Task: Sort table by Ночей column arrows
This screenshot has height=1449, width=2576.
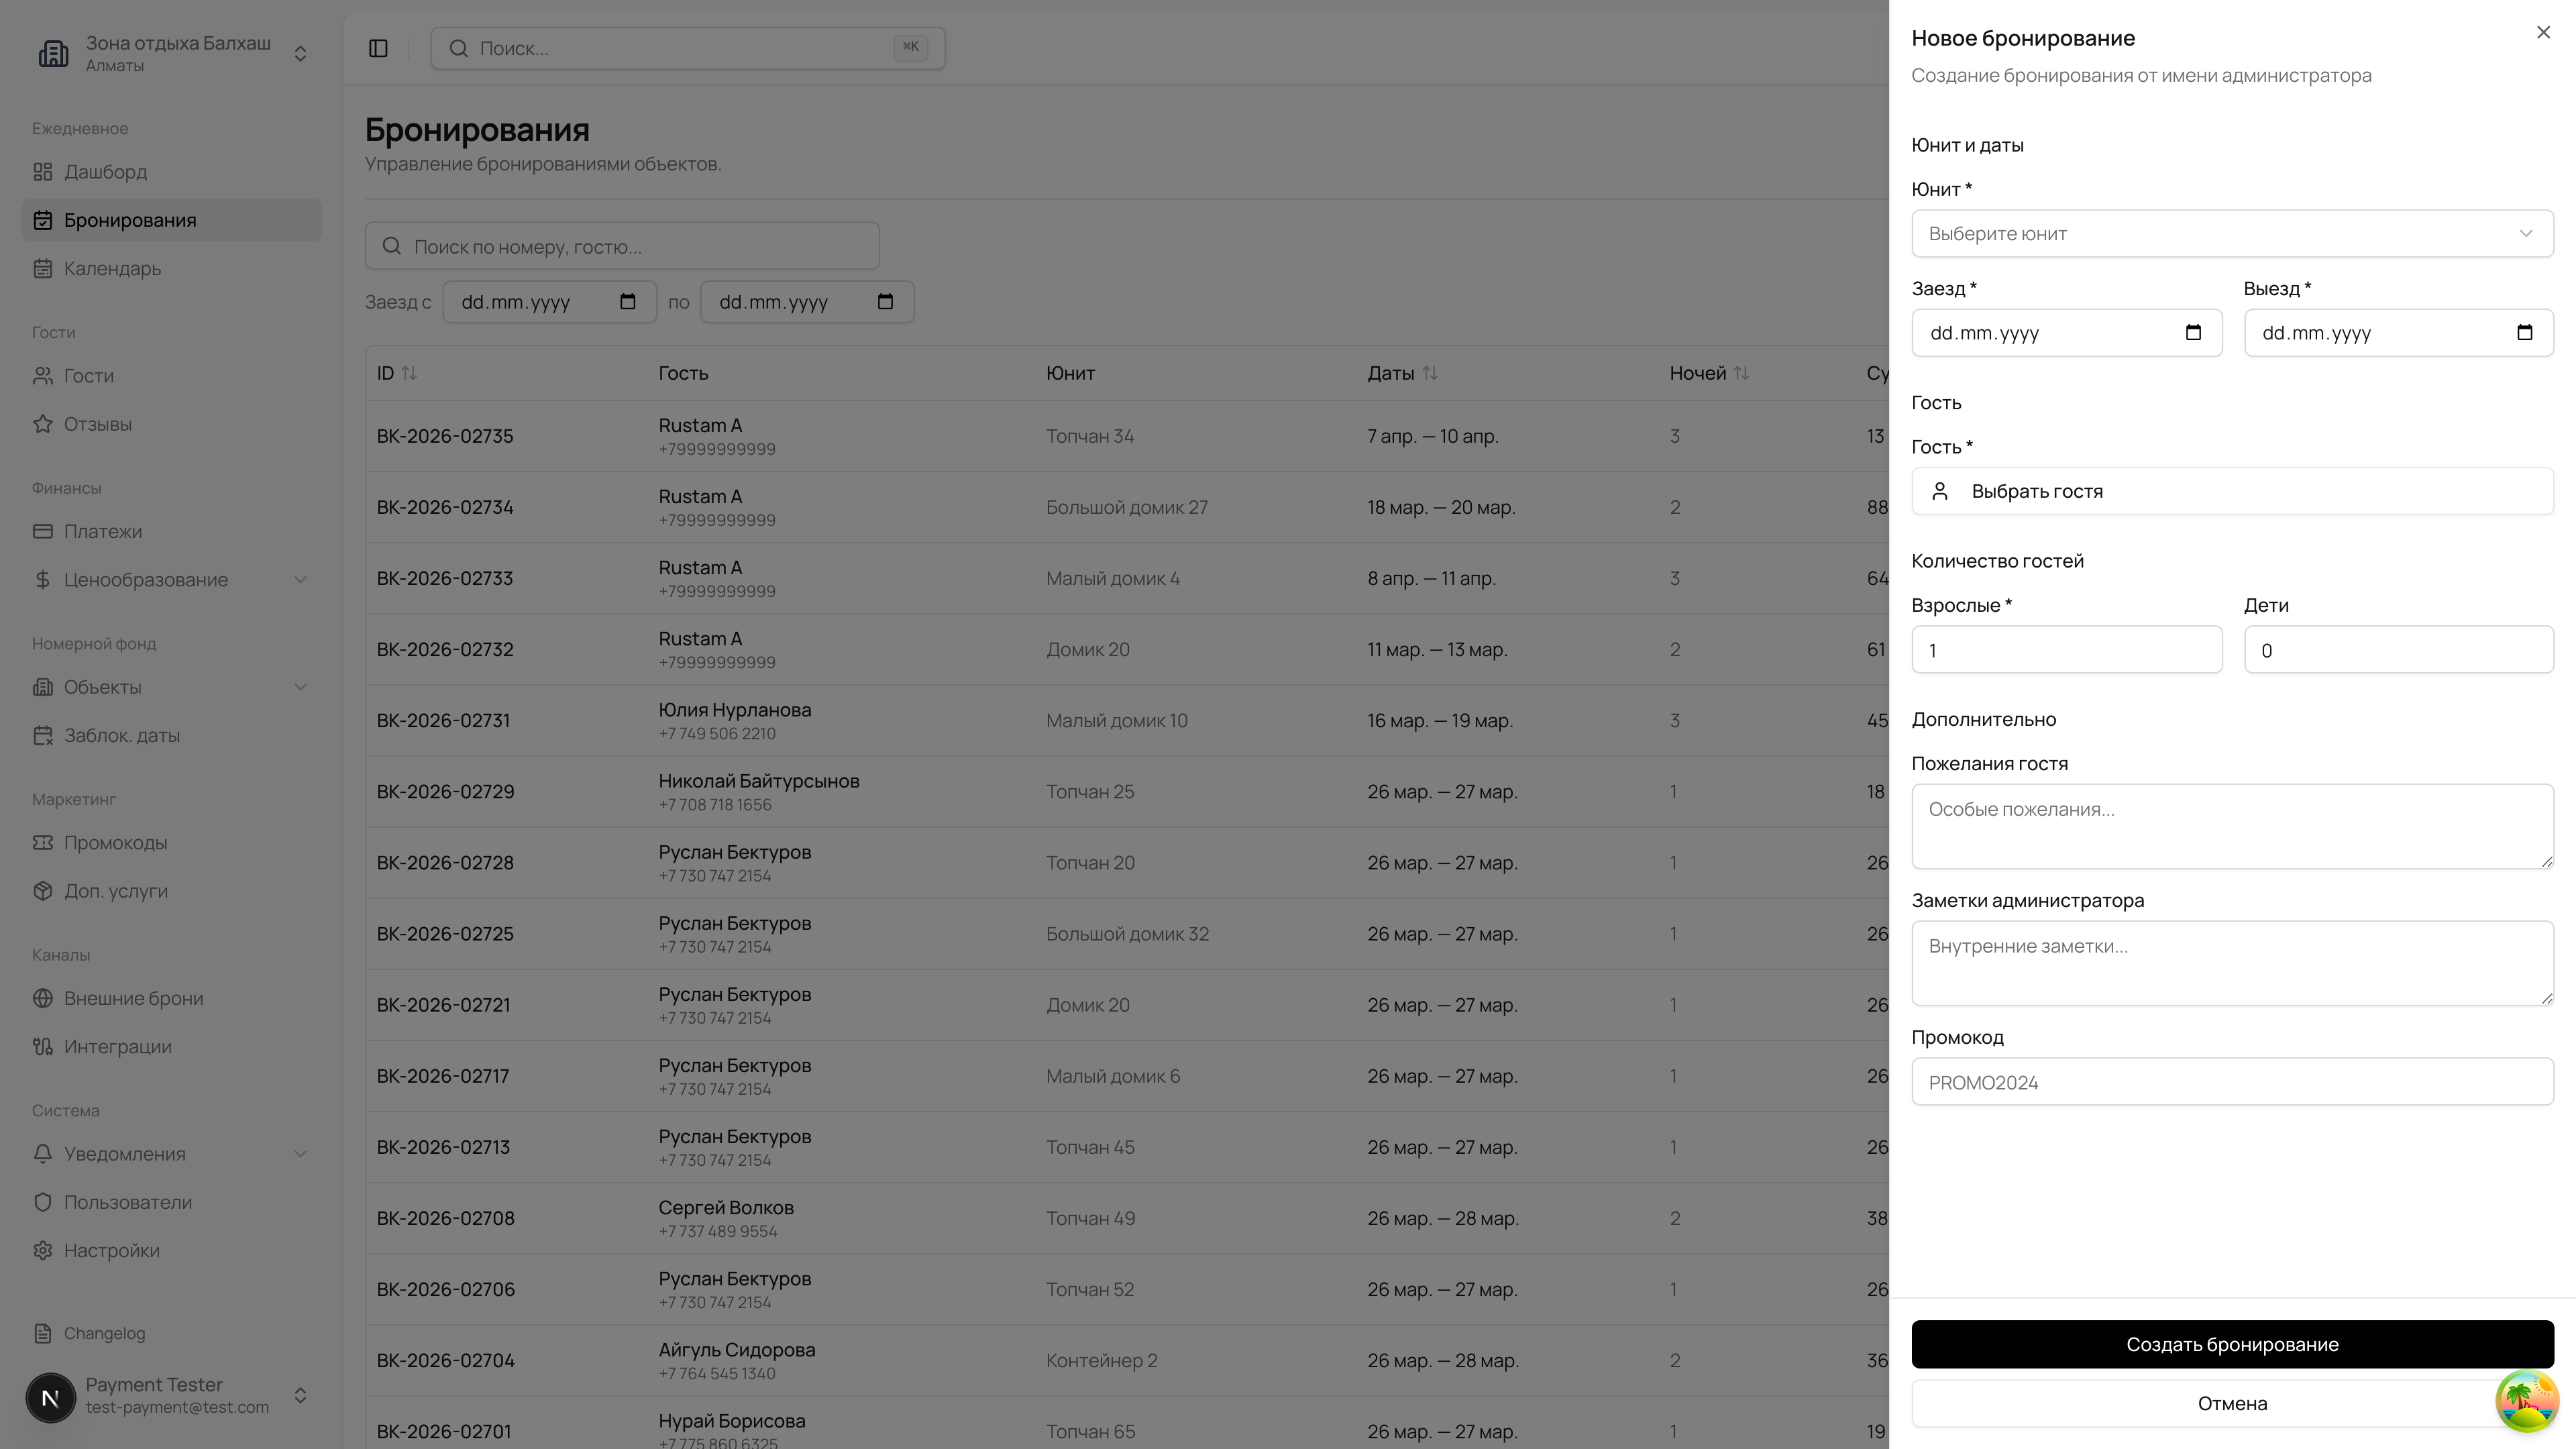Action: [1741, 373]
